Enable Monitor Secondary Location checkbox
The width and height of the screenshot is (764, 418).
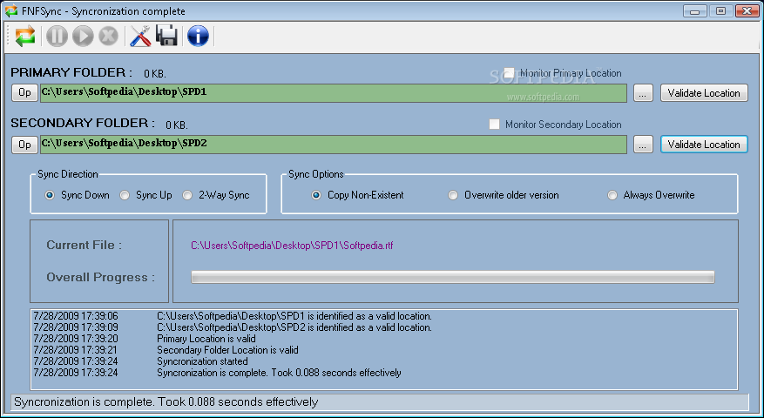(x=494, y=125)
